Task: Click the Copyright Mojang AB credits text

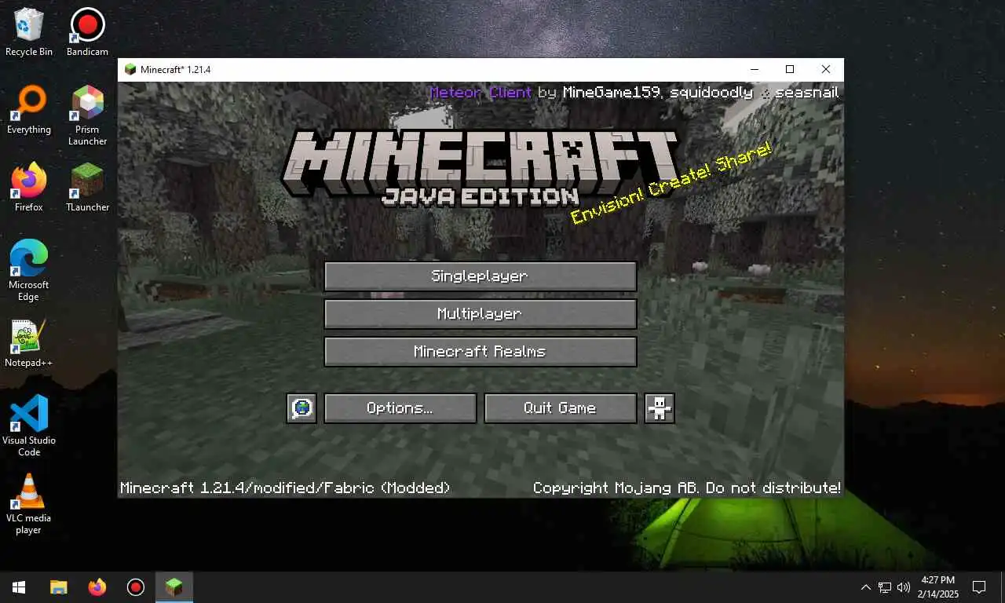Action: (686, 488)
